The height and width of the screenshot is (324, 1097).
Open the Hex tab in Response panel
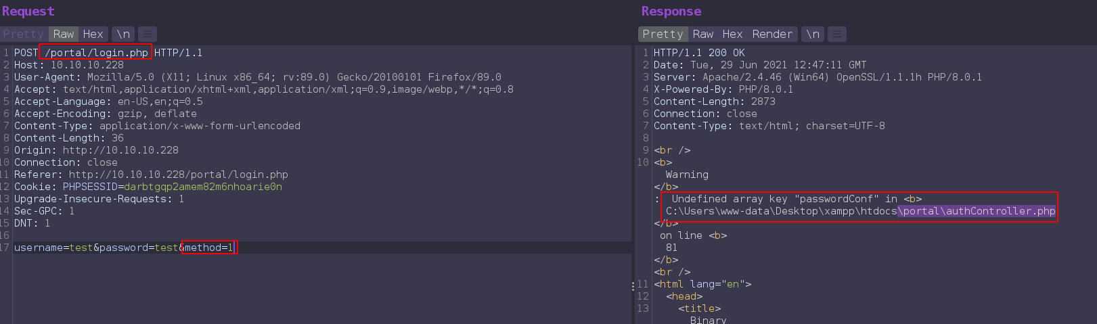[x=732, y=34]
